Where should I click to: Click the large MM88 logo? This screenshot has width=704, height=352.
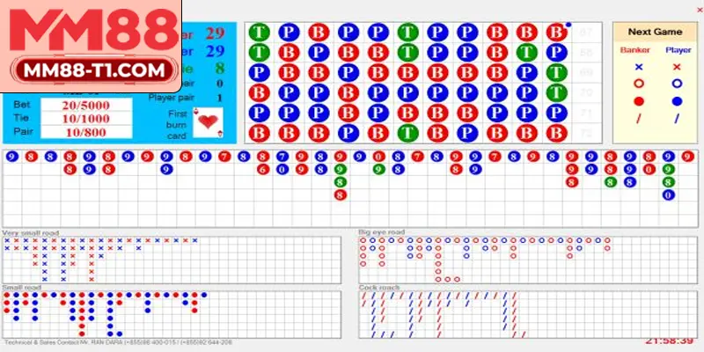click(x=92, y=31)
